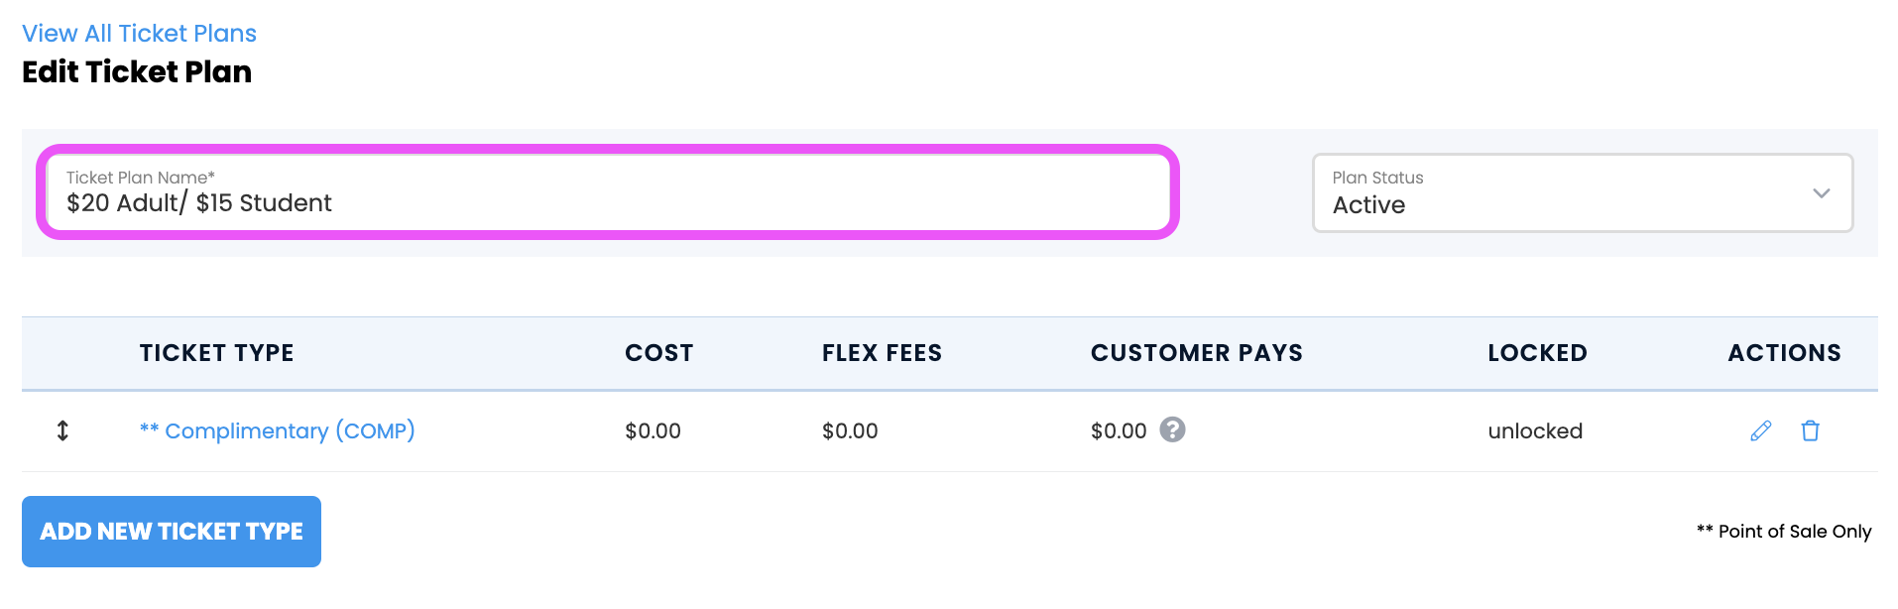Click the Cost column header
Image resolution: width=1898 pixels, height=609 pixels.
[x=658, y=353]
